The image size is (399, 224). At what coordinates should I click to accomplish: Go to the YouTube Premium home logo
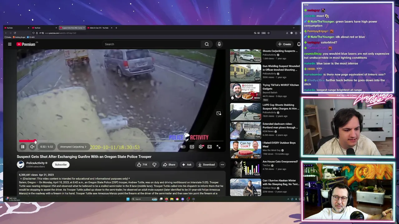pyautogui.click(x=26, y=44)
